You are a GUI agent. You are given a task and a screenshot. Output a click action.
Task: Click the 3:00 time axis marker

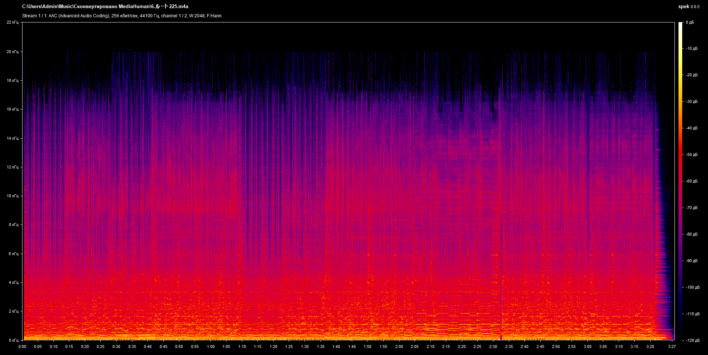[x=587, y=347]
